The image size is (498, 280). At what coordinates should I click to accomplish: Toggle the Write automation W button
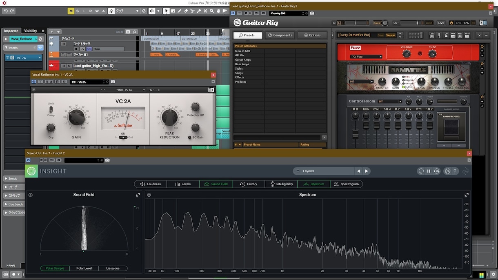[x=97, y=11]
